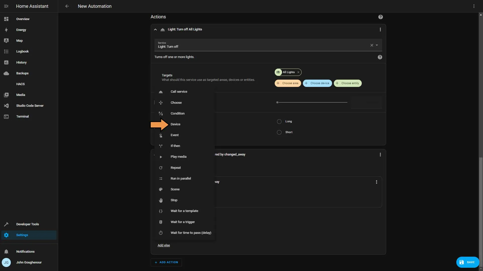Open the Developer Tools hammer icon

(x=6, y=224)
